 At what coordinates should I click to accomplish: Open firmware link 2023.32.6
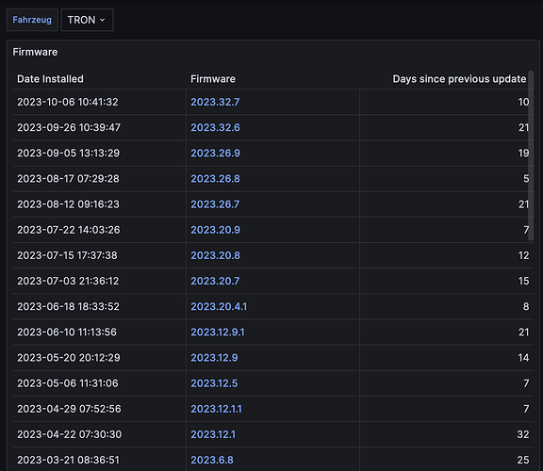point(215,128)
